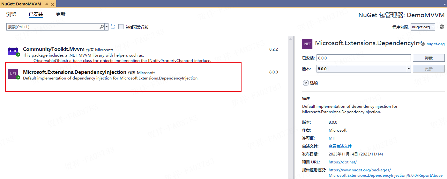The image size is (447, 179).
Task: Click the pin icon on NuGet tab
Action: [46, 4]
